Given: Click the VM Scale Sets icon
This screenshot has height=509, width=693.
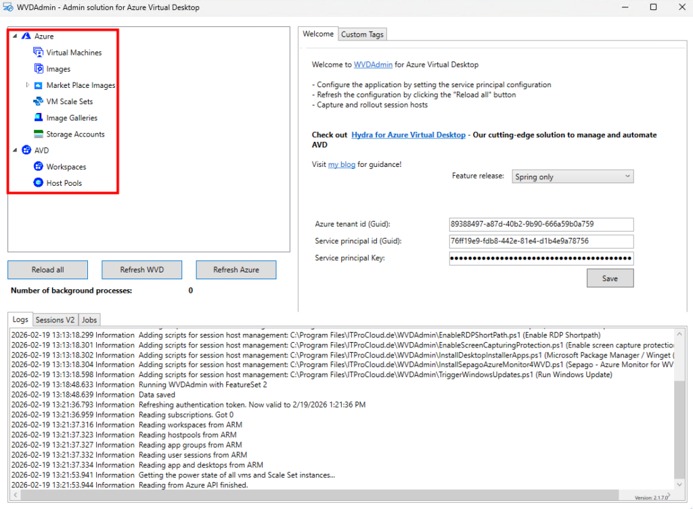Looking at the screenshot, I should click(x=39, y=101).
